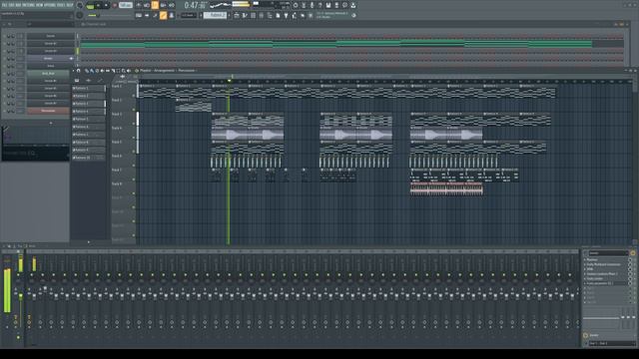Select the Playlist playback speaker tool
This screenshot has height=359, width=639.
pos(129,71)
